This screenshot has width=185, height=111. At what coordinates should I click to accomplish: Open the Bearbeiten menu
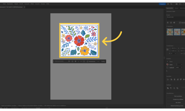coord(10,4)
